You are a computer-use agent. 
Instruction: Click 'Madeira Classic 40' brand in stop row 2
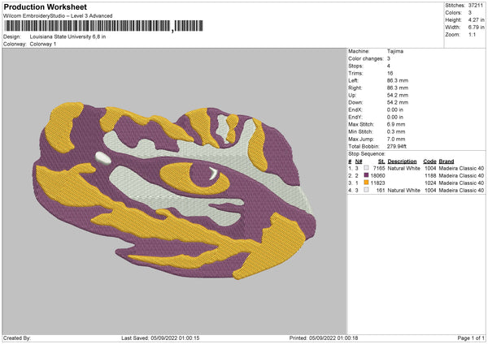[x=461, y=176]
